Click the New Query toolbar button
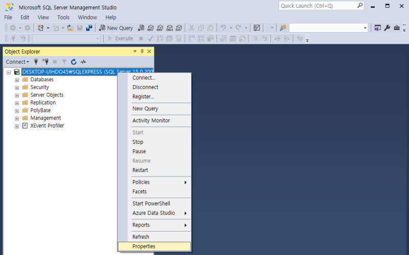Image resolution: width=409 pixels, height=255 pixels. (x=116, y=28)
